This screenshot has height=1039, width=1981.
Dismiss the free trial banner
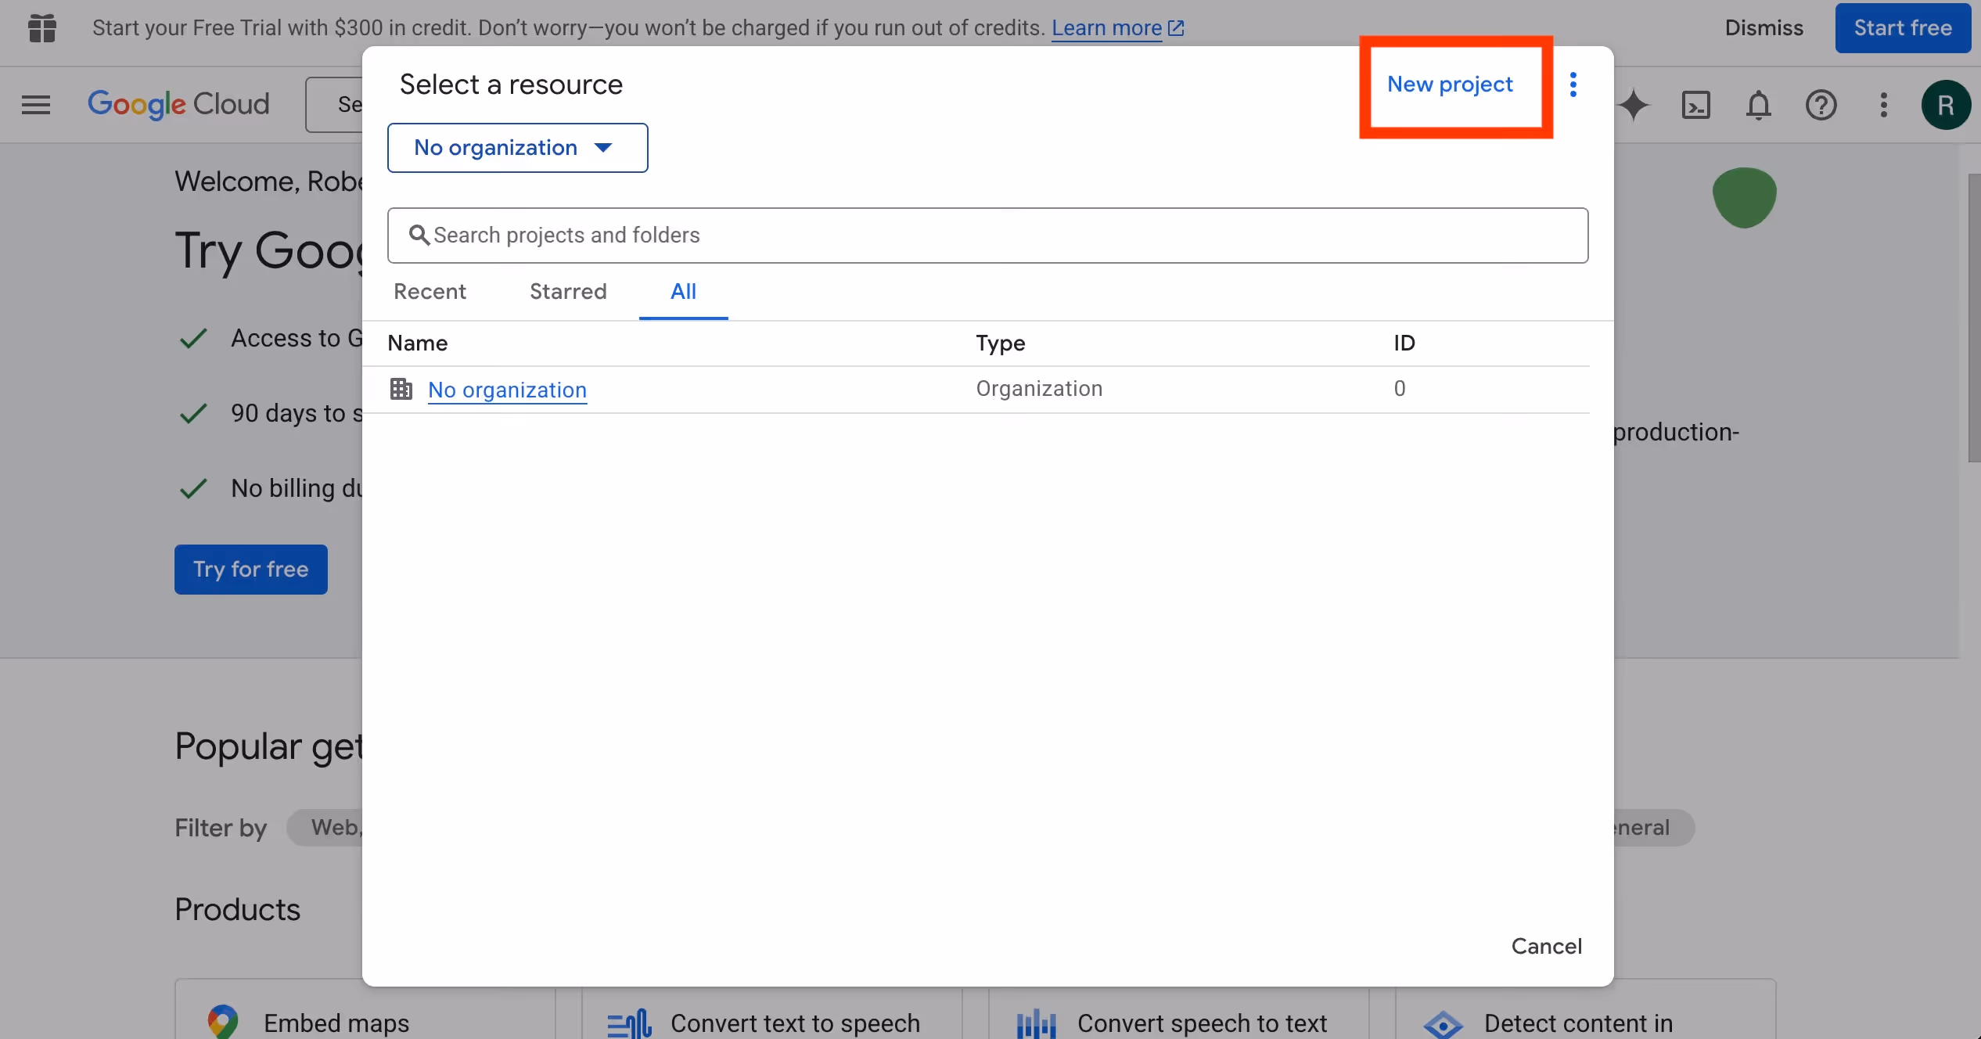click(x=1763, y=28)
